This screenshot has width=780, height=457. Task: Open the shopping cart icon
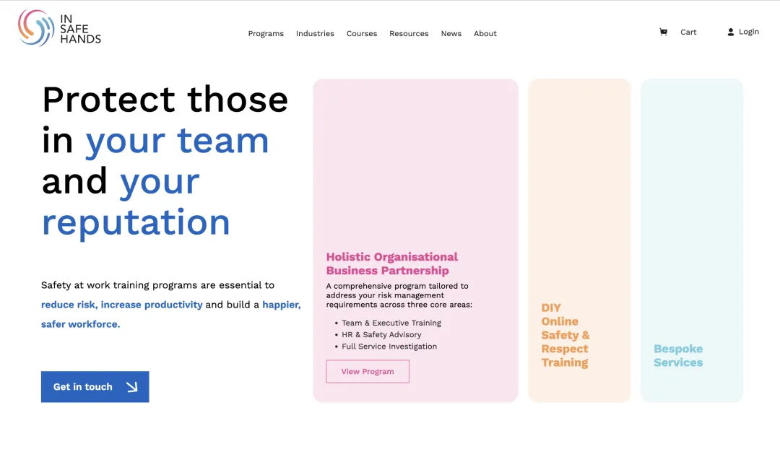coord(663,32)
